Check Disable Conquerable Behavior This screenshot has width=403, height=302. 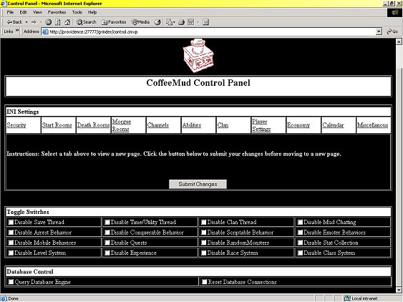coord(107,233)
